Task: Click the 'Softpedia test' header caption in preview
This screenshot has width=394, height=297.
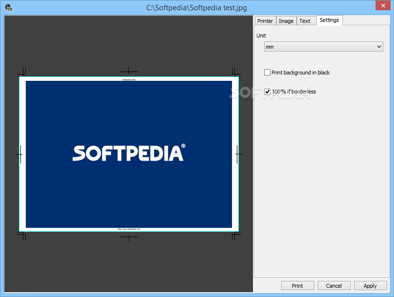Action: point(129,79)
